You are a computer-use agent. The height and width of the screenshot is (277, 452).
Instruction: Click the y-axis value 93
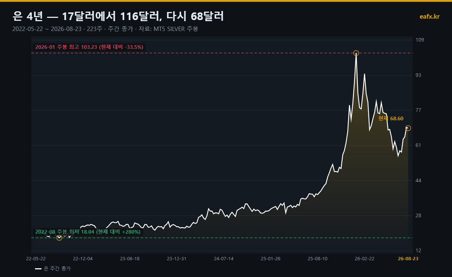click(x=418, y=75)
